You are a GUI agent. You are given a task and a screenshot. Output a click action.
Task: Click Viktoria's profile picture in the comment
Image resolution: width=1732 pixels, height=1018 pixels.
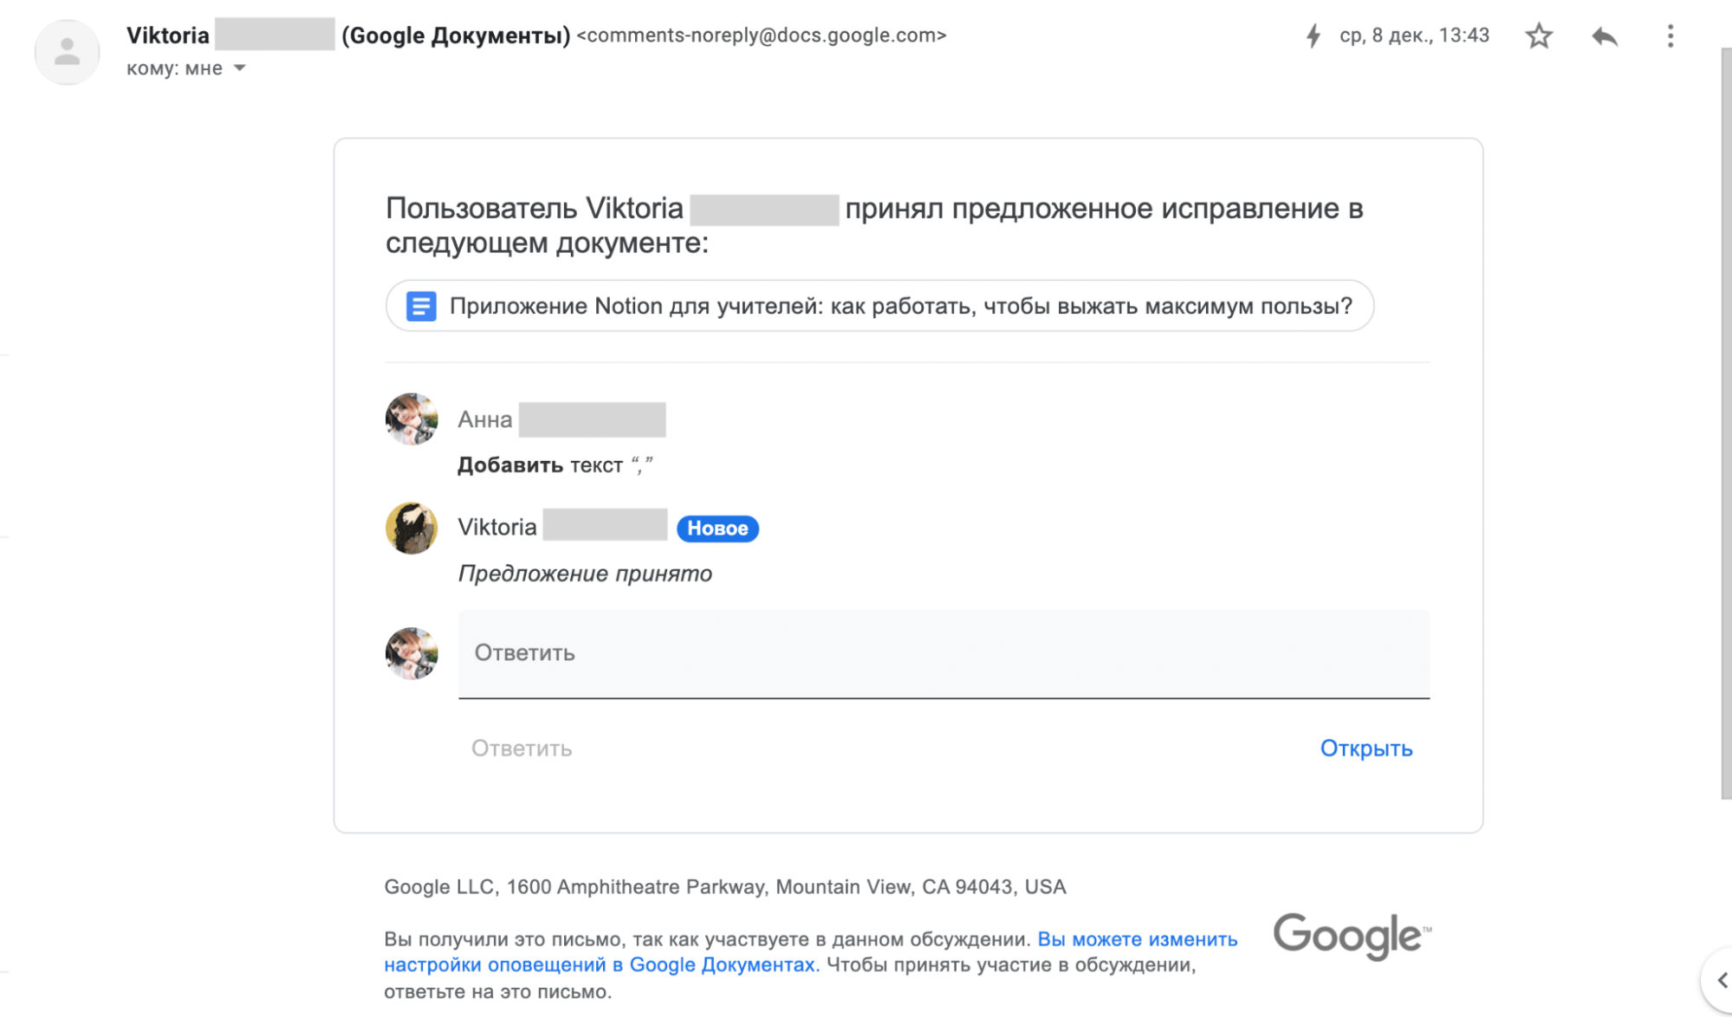pos(412,528)
